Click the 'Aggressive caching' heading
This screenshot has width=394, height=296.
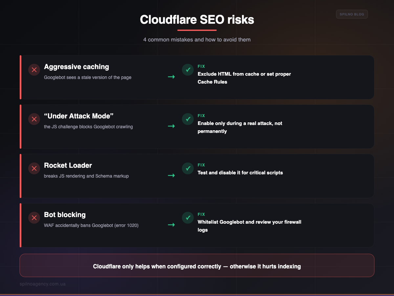click(x=77, y=67)
